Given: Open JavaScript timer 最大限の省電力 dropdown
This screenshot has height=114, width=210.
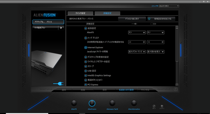Looking at the screenshot, I should pyautogui.click(x=155, y=52).
